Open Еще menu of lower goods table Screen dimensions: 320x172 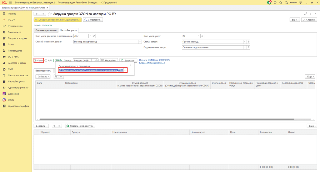point(312,126)
